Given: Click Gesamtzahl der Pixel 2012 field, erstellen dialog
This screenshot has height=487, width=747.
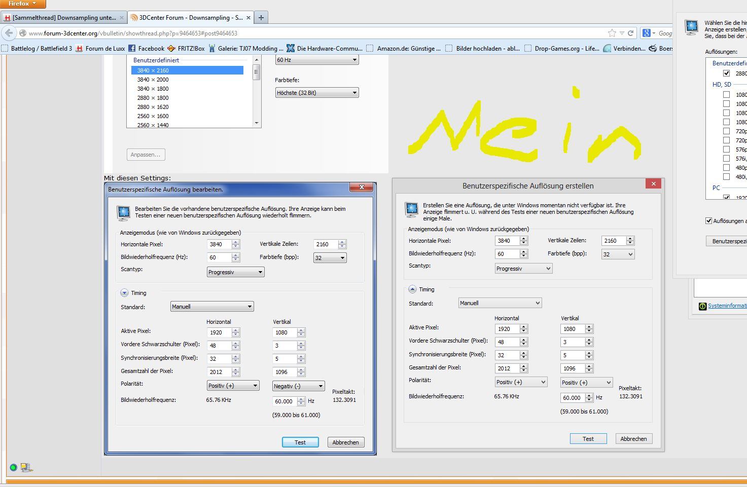Looking at the screenshot, I should 507,368.
